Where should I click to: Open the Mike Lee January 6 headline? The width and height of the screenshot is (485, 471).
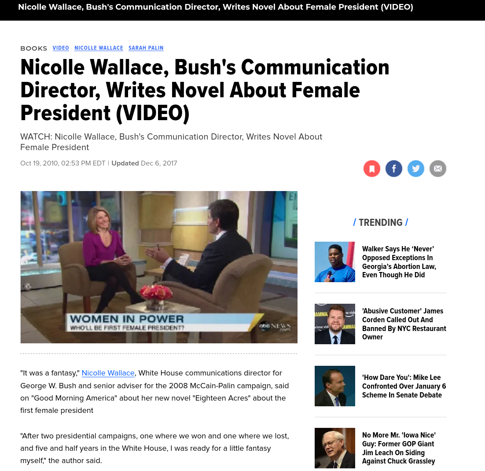click(404, 386)
